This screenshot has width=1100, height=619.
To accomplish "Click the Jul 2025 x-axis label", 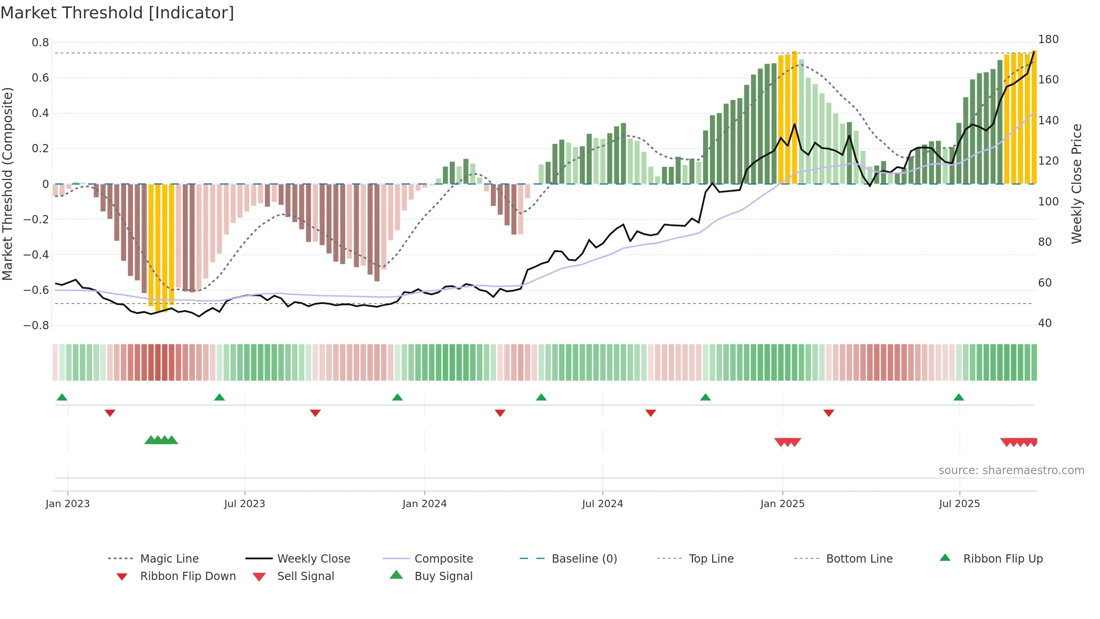I will [960, 503].
